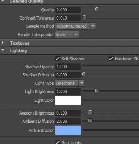Click the Ambient Brightness value field
This screenshot has width=139, height=144.
coord(68,113)
